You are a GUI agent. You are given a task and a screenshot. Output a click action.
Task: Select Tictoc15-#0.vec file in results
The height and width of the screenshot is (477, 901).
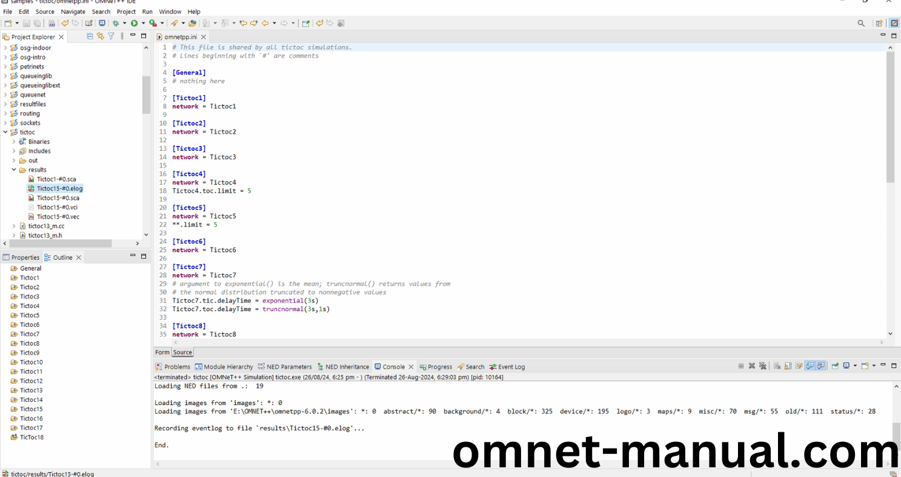[58, 217]
